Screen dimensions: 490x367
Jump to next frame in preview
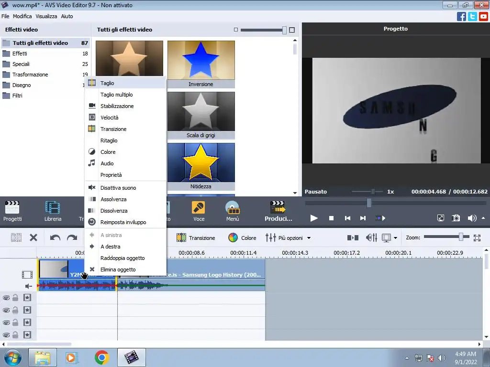(x=363, y=218)
